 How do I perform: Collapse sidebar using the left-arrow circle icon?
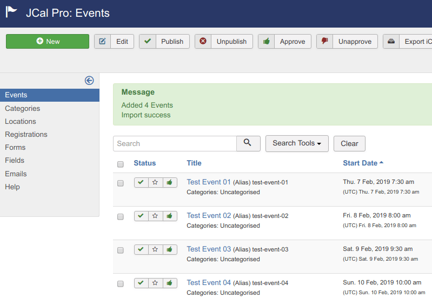pyautogui.click(x=89, y=81)
